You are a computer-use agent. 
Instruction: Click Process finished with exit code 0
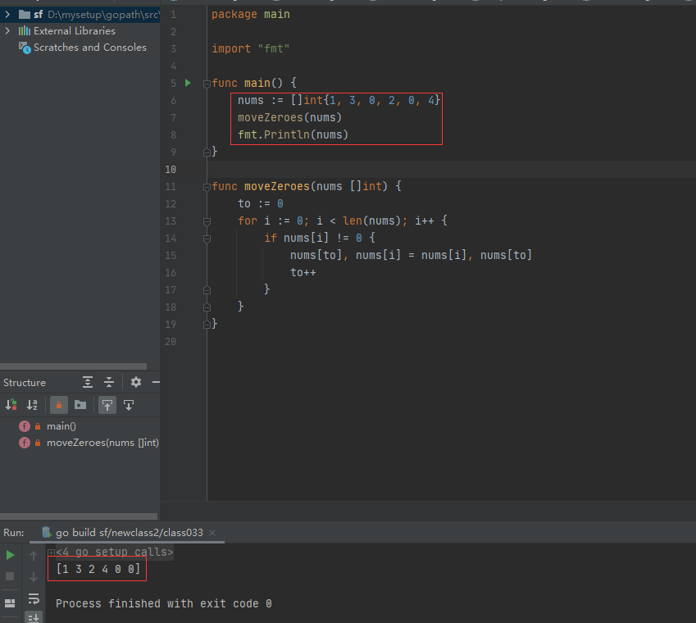coord(163,603)
